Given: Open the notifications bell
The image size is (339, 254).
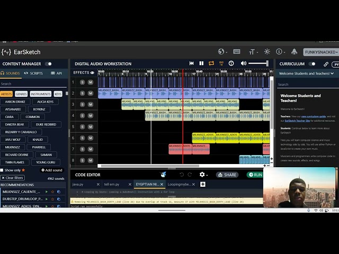Looking at the screenshot, I should click(294, 52).
